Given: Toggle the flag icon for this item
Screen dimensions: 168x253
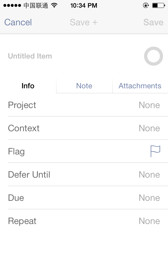Looking at the screenshot, I should (x=155, y=151).
